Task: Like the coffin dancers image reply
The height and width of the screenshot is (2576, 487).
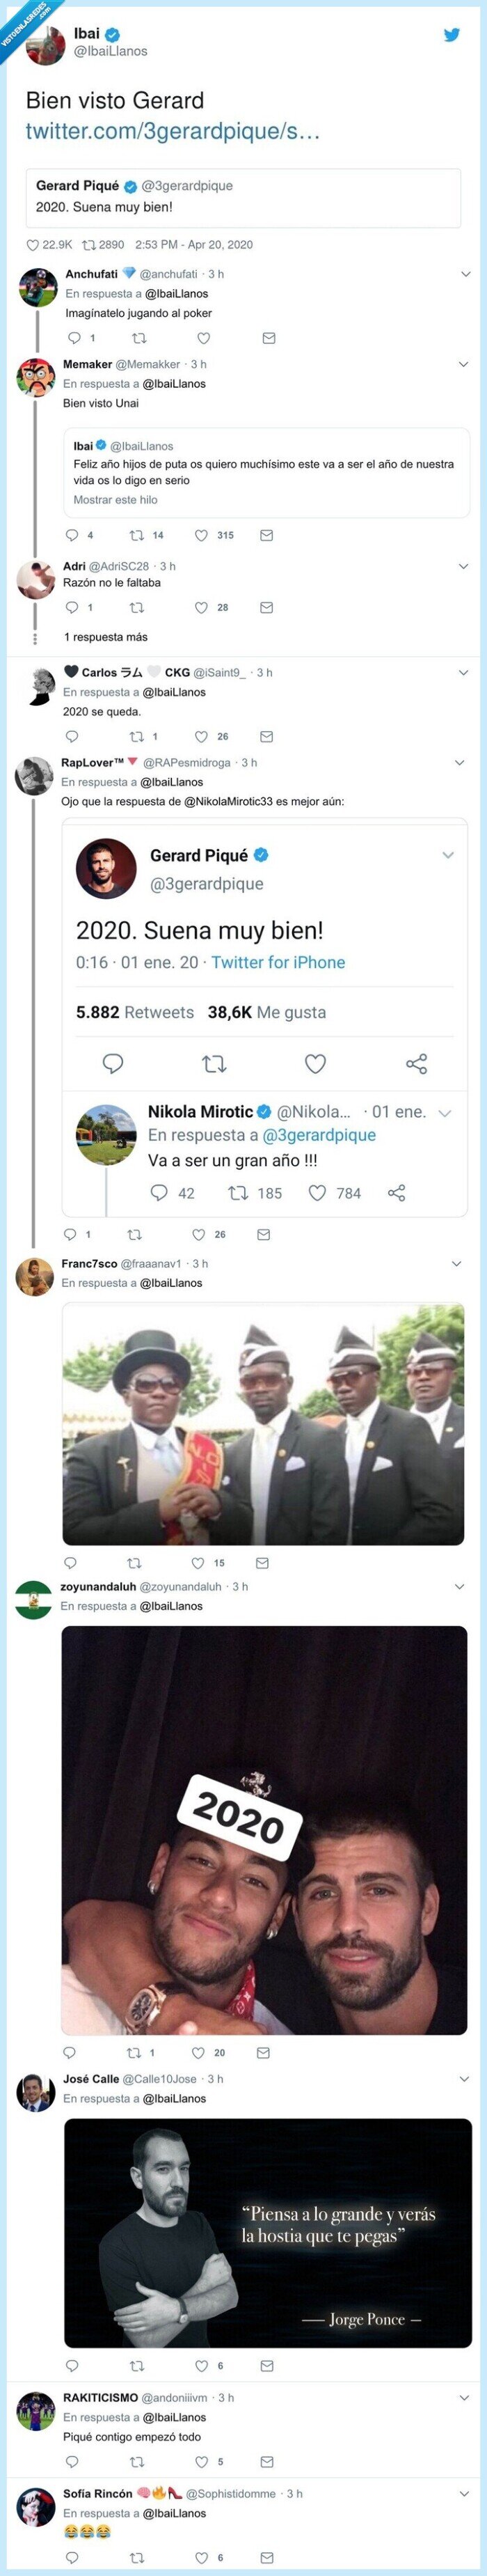Action: (198, 1562)
